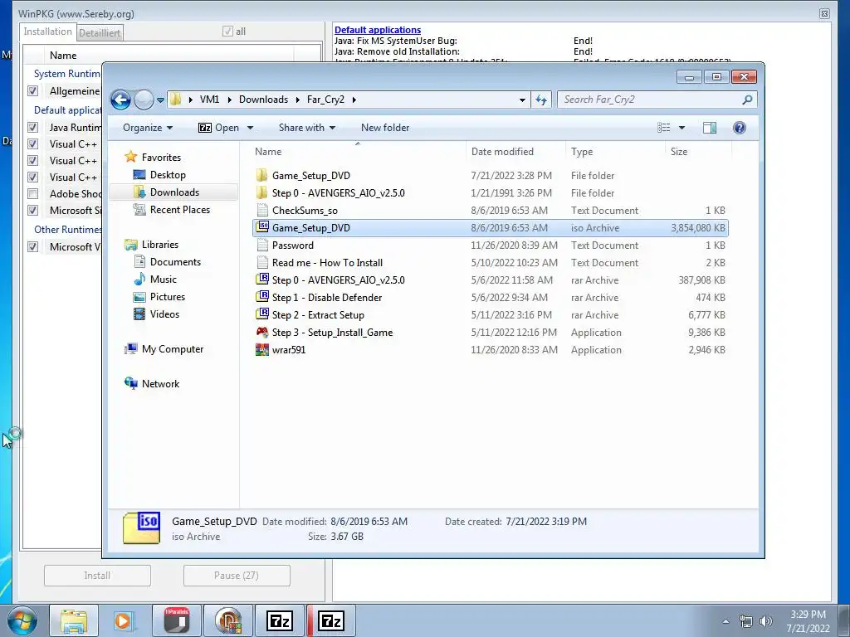Viewport: 850px width, 637px height.
Task: Open the Documents library
Action: pos(175,262)
